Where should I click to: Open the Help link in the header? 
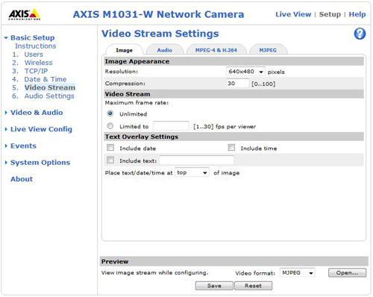[357, 14]
